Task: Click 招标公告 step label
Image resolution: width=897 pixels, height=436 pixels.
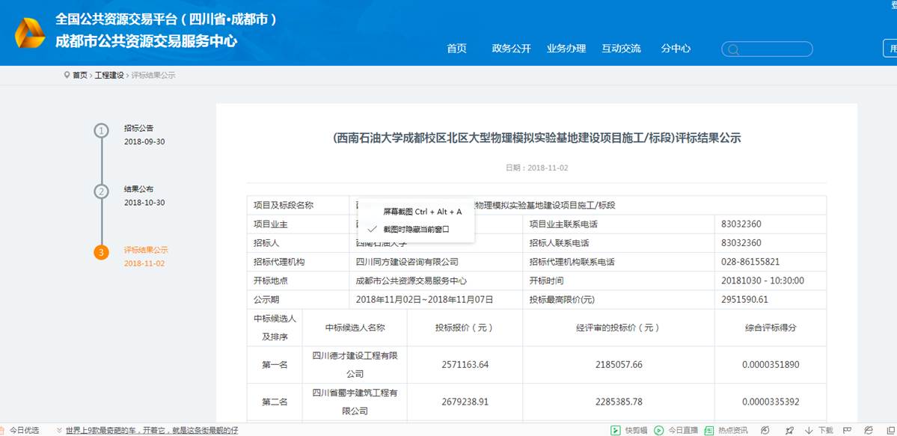Action: point(139,128)
